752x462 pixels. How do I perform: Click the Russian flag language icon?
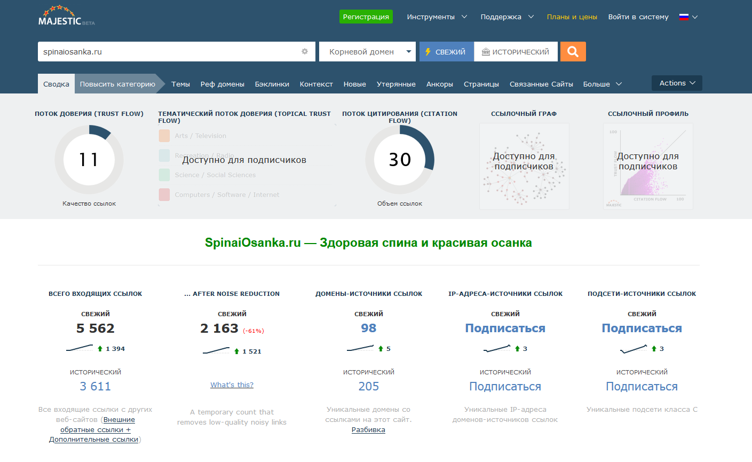pos(684,17)
